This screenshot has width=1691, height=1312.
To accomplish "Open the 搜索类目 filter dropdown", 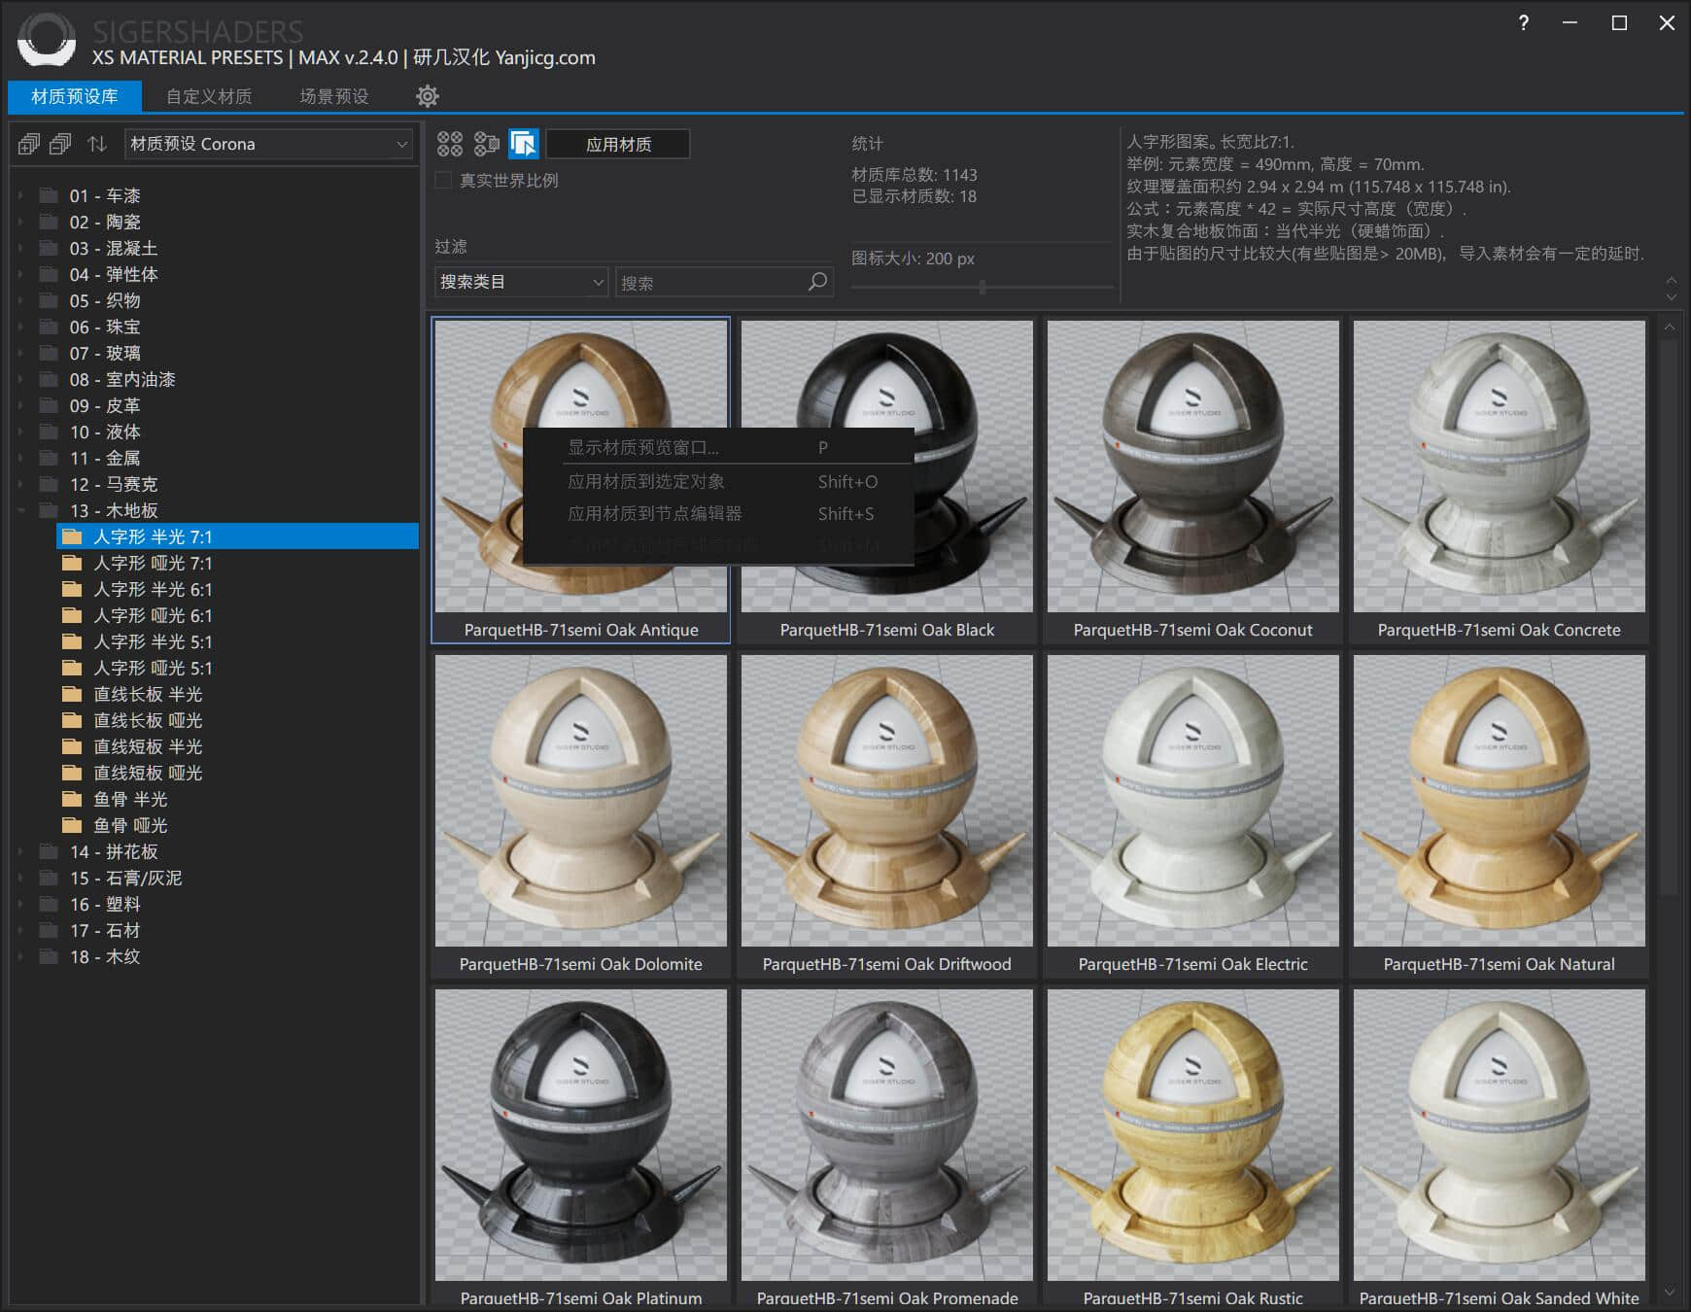I will coord(521,282).
